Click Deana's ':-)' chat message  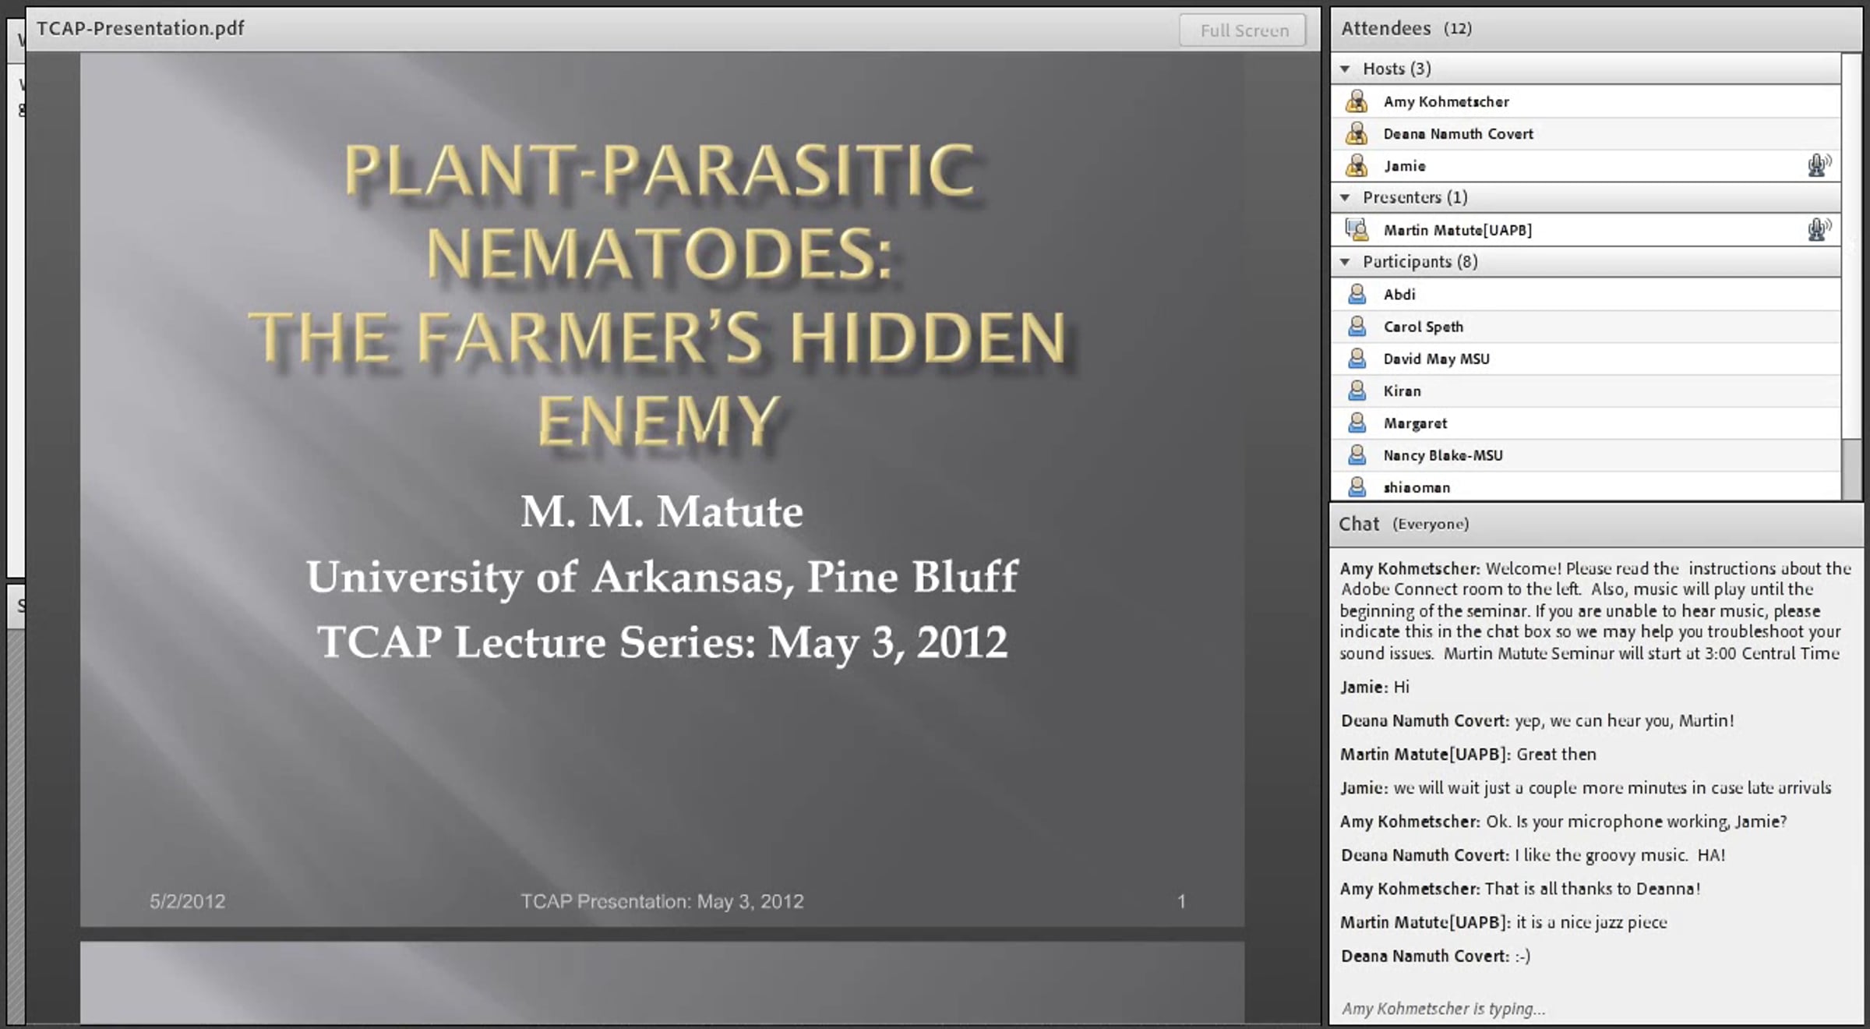(x=1436, y=956)
